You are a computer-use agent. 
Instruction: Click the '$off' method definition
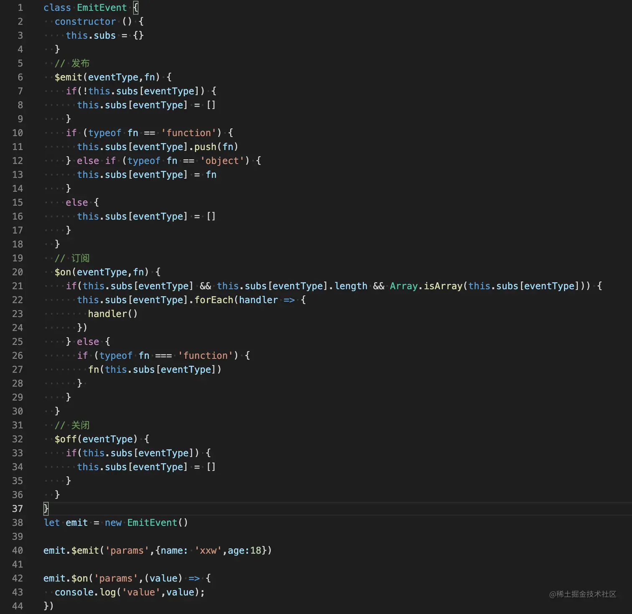(x=66, y=439)
